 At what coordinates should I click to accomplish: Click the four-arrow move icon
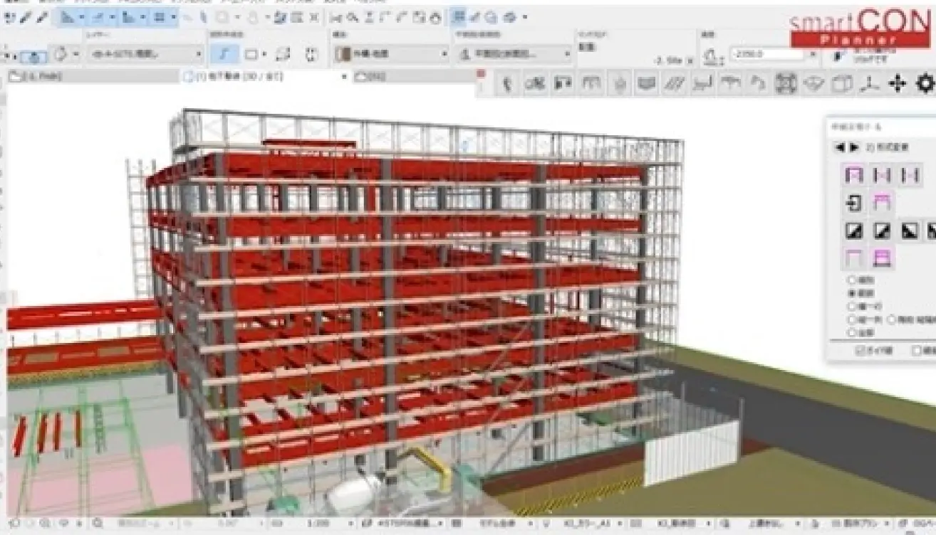pos(897,83)
